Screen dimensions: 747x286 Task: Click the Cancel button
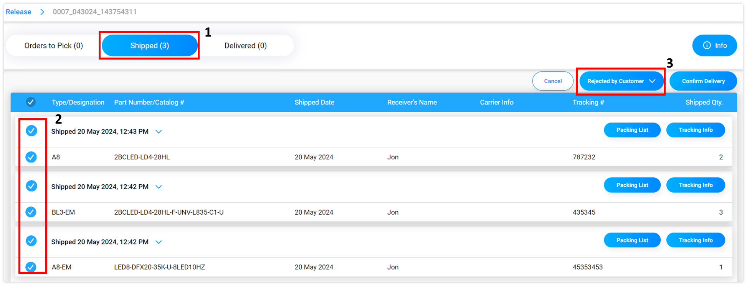pos(553,81)
